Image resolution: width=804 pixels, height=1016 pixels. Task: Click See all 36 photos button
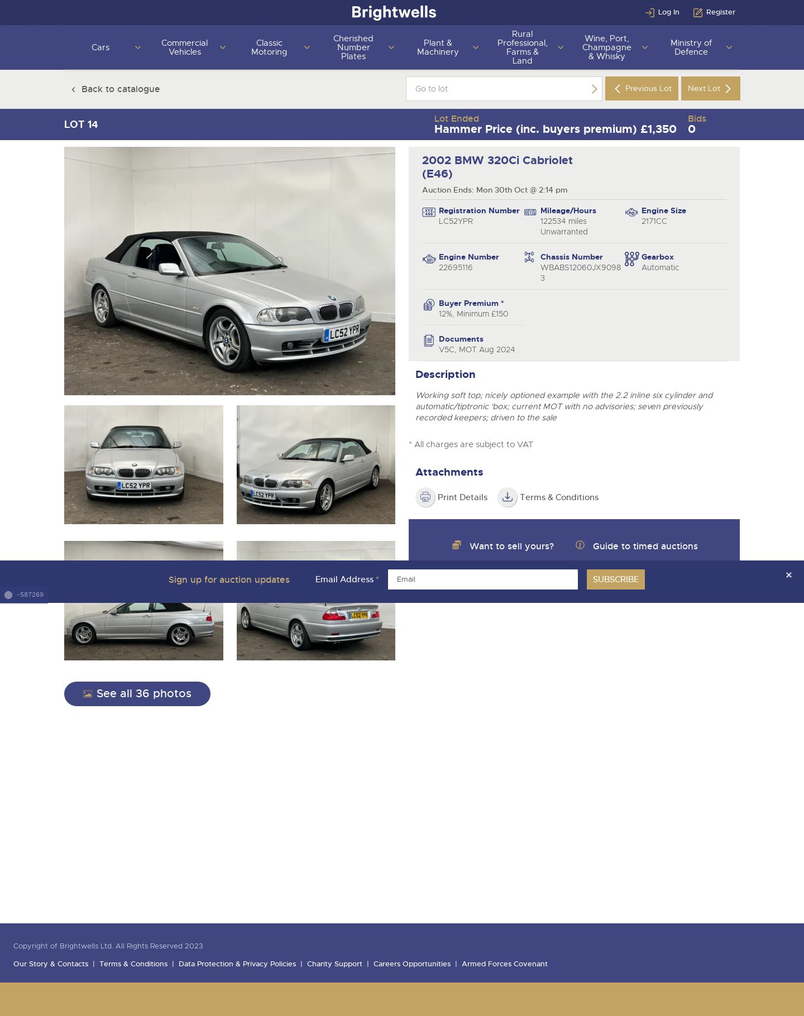coord(137,694)
